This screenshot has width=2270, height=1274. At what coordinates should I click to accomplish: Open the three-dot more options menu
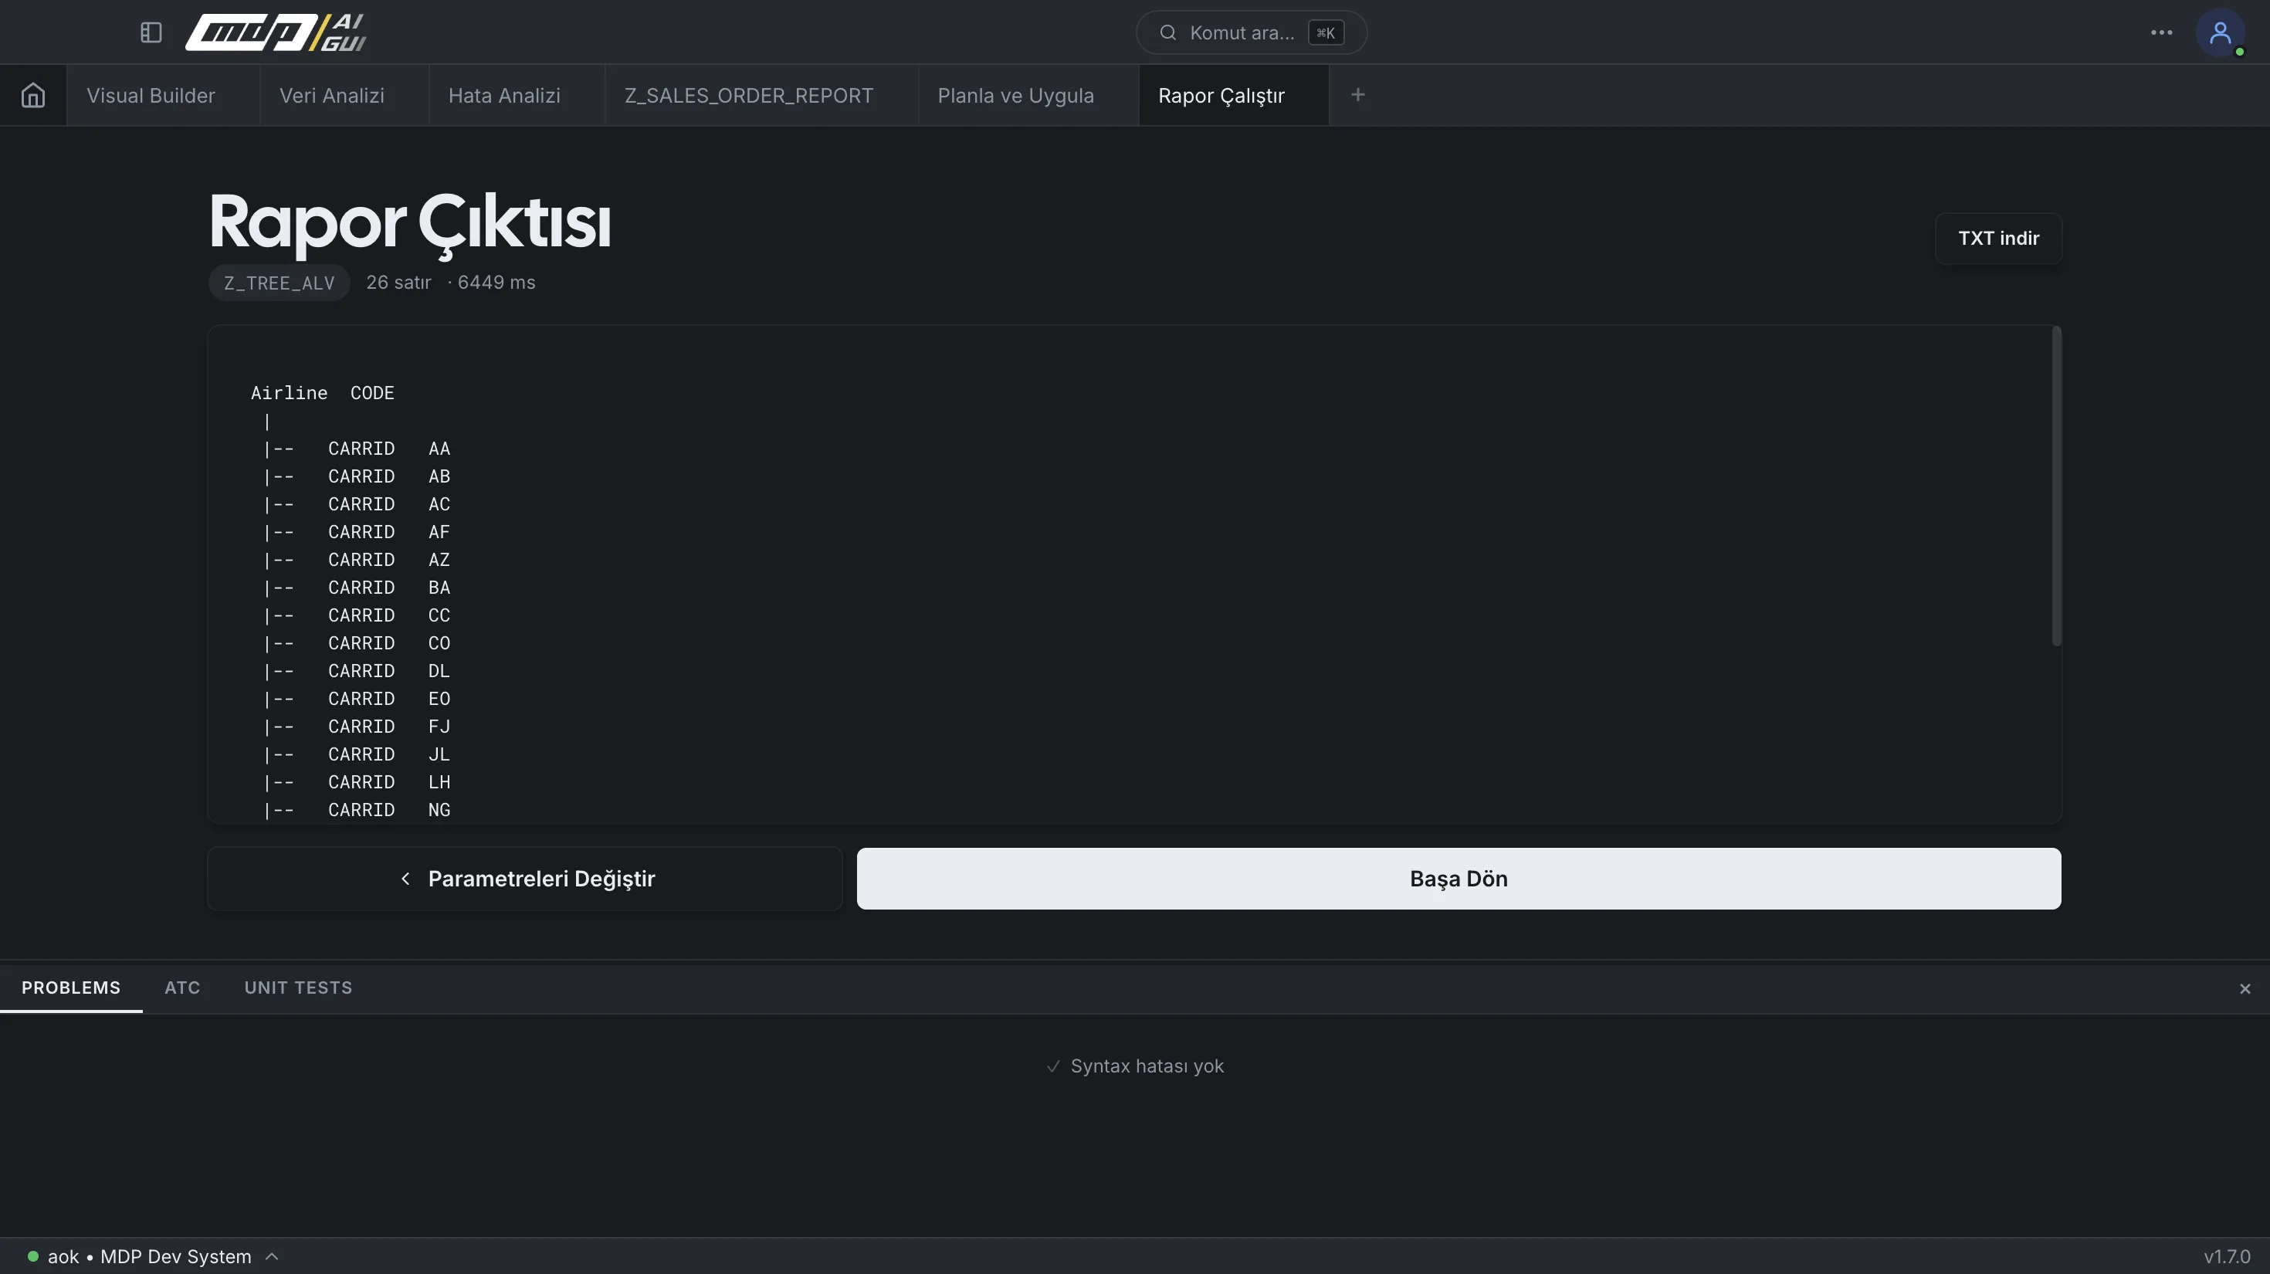[x=2160, y=32]
